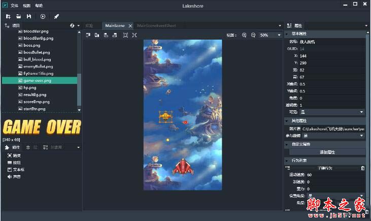Open the project panel dropdown arrow
The height and width of the screenshot is (221, 371).
click(x=79, y=25)
